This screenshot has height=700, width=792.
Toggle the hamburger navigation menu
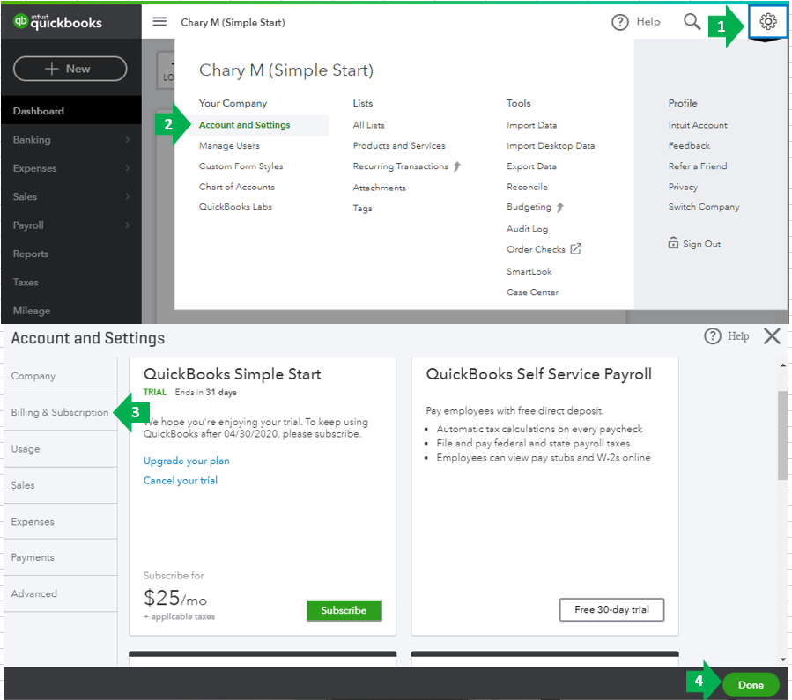[x=159, y=22]
